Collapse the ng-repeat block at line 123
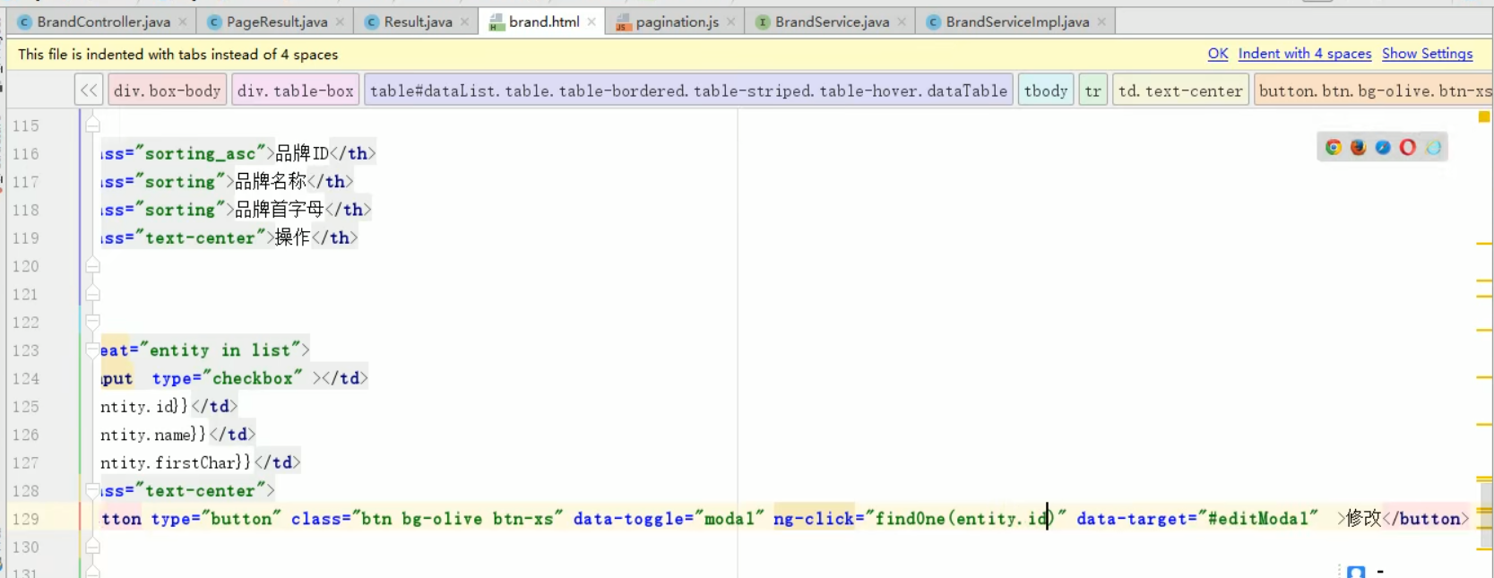Image resolution: width=1494 pixels, height=578 pixels. (x=92, y=350)
